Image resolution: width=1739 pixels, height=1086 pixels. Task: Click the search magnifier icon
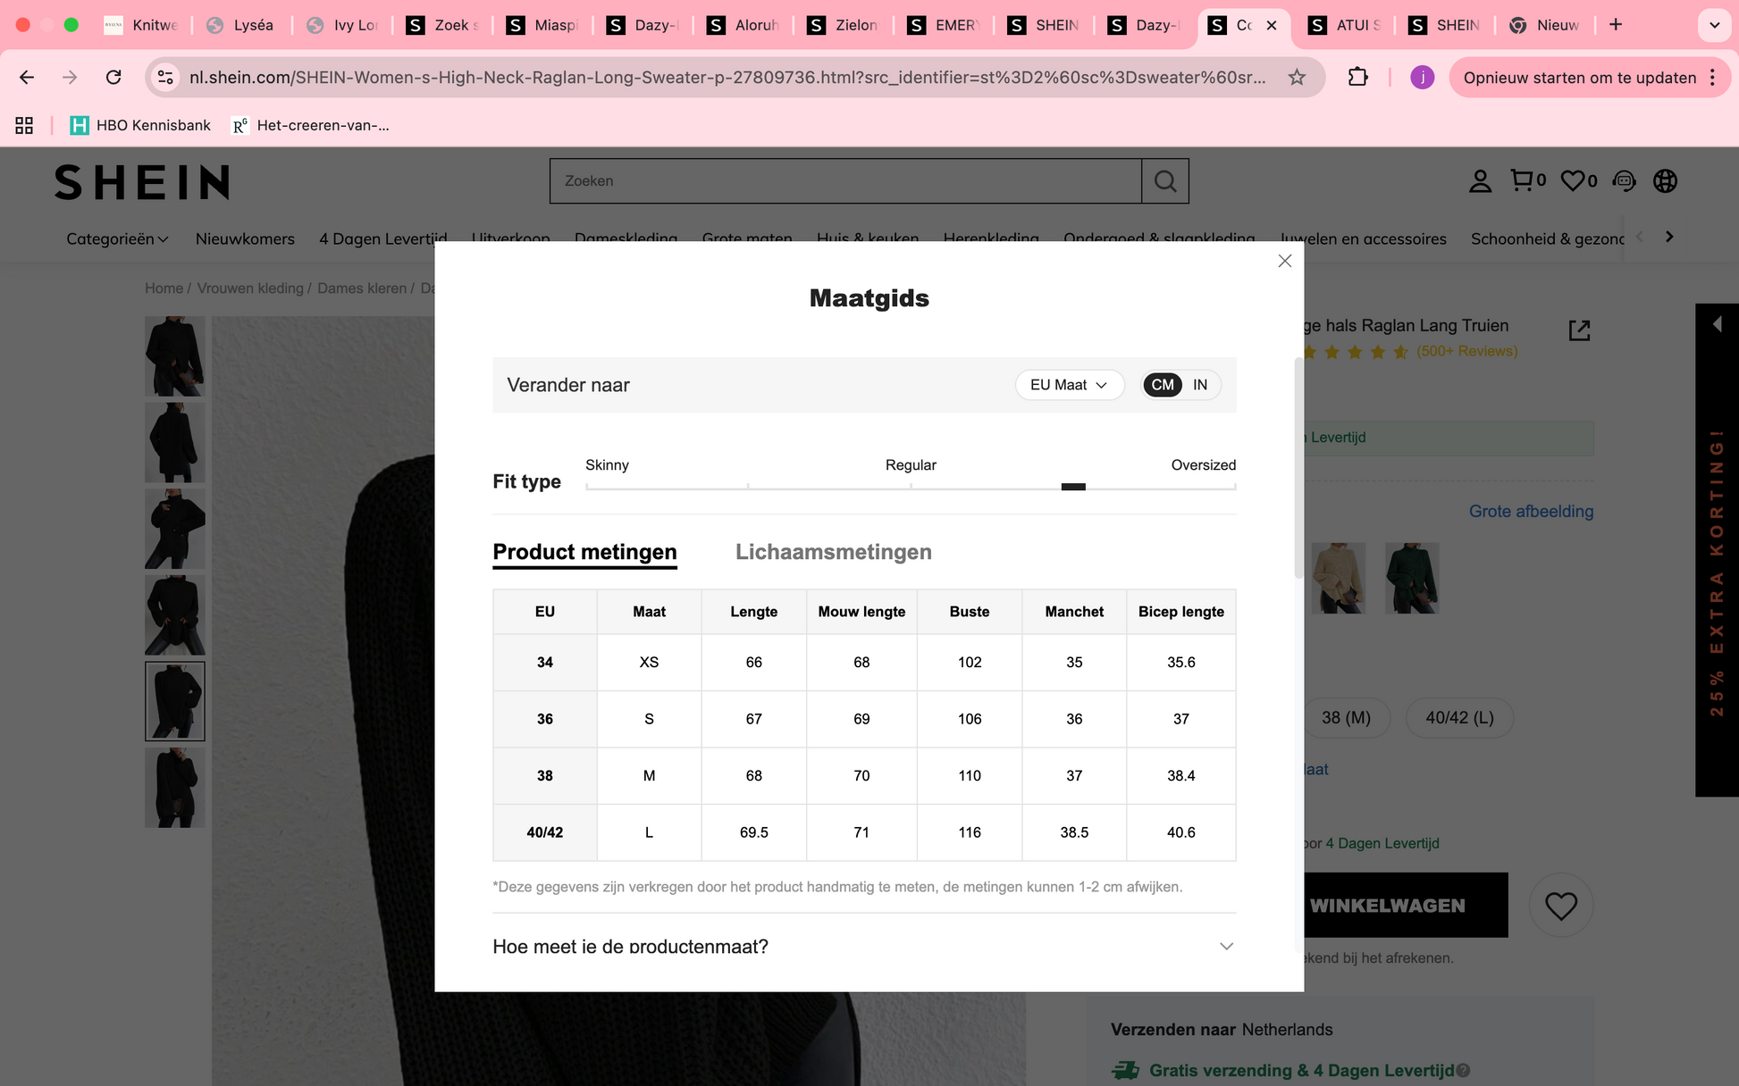(1164, 181)
